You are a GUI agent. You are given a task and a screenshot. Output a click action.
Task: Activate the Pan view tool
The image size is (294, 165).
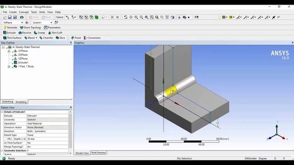(131, 17)
